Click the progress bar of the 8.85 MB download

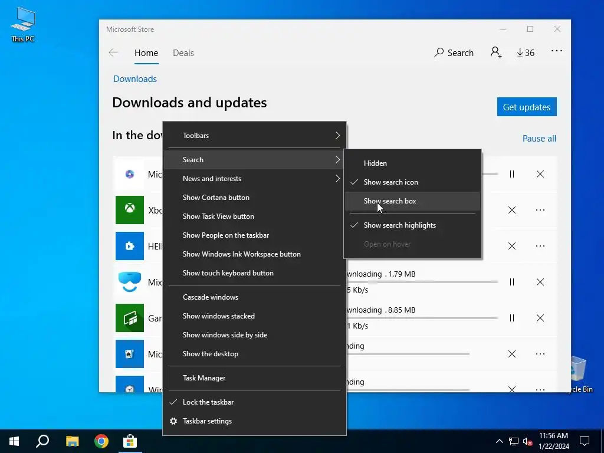(422, 318)
